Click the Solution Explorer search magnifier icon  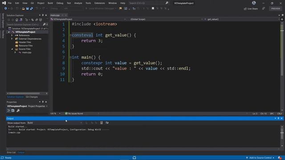44,24
